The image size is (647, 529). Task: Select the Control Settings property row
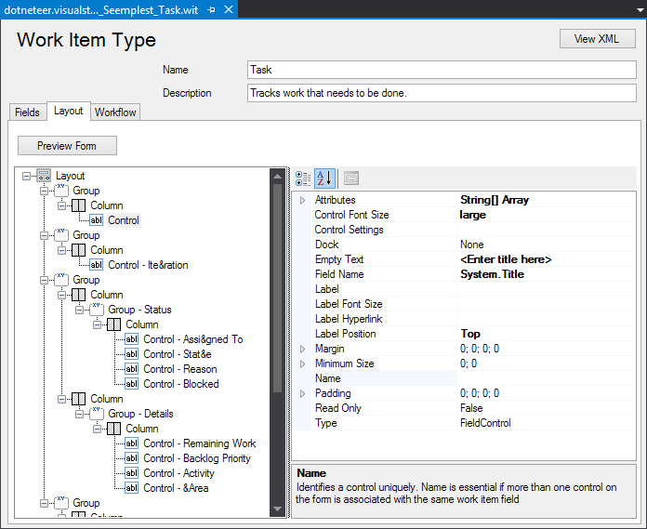point(464,230)
